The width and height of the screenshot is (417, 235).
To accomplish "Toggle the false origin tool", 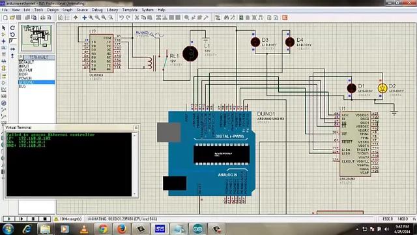I will pyautogui.click(x=76, y=18).
